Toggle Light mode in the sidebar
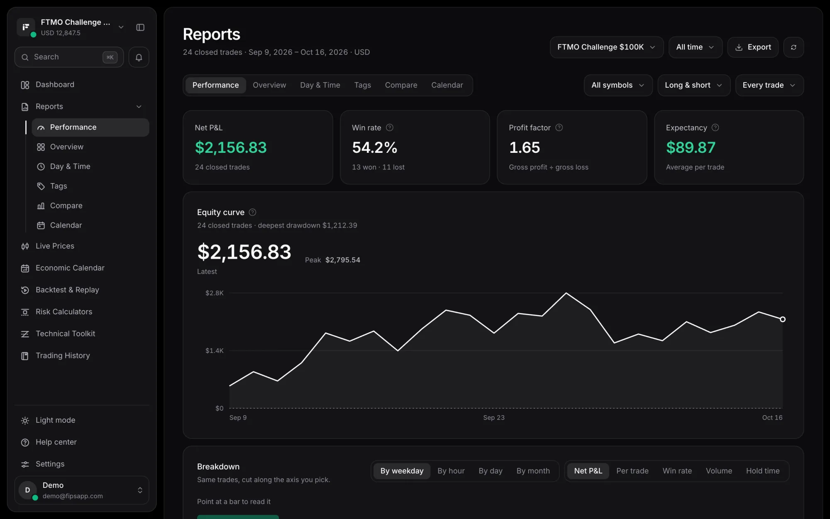 point(82,420)
